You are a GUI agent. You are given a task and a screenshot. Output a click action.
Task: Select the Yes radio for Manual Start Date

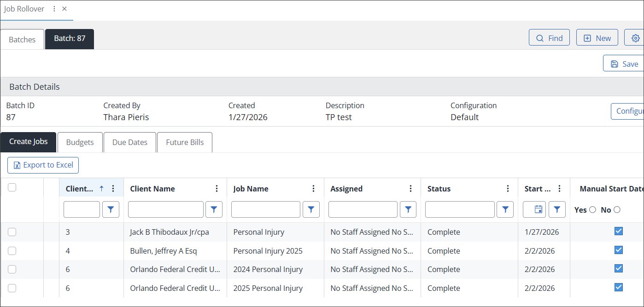pyautogui.click(x=592, y=210)
